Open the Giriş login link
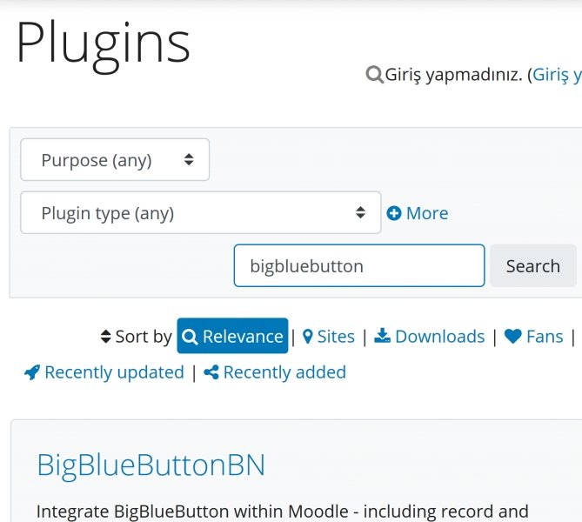Image resolution: width=582 pixels, height=522 pixels. pyautogui.click(x=556, y=75)
